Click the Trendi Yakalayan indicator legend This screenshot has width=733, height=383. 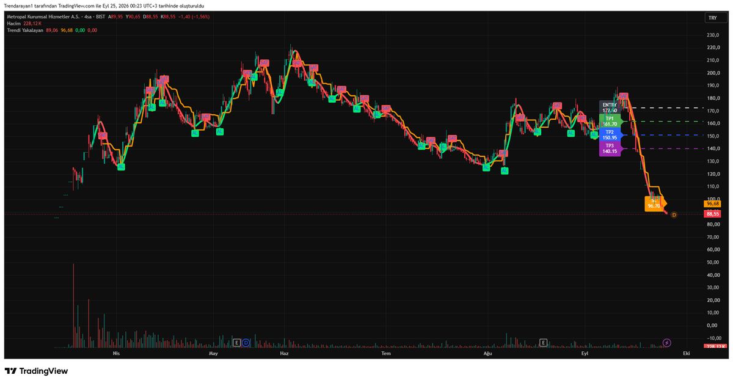(x=25, y=30)
